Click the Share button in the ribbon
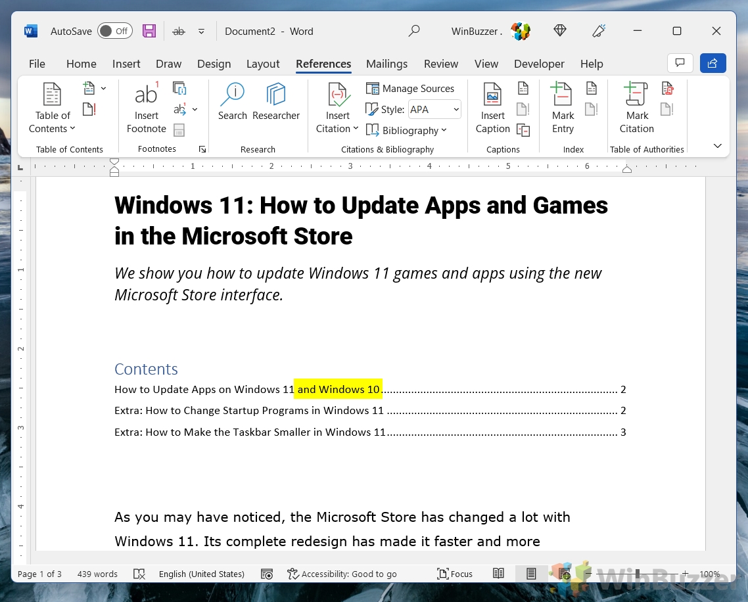Screen dimensions: 748x602 pyautogui.click(x=713, y=63)
